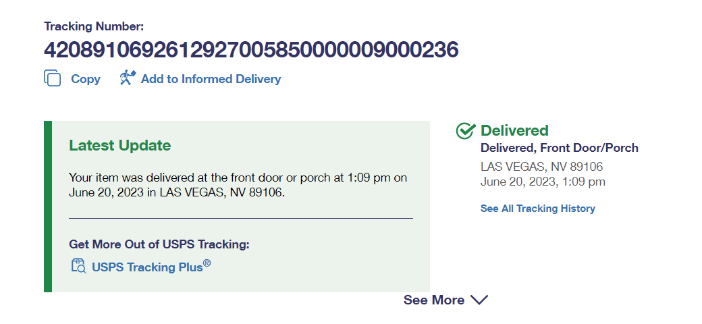This screenshot has width=702, height=324.
Task: Click the Copy text link
Action: [x=86, y=79]
